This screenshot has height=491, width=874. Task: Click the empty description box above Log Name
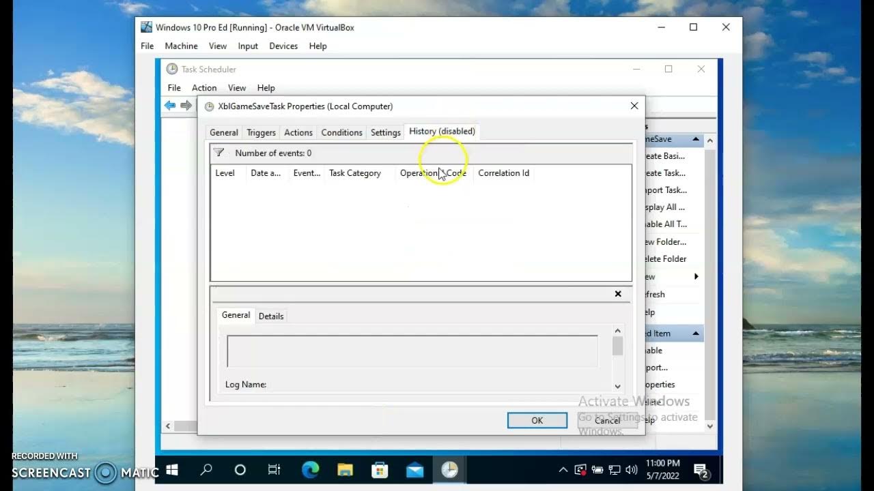pos(412,351)
